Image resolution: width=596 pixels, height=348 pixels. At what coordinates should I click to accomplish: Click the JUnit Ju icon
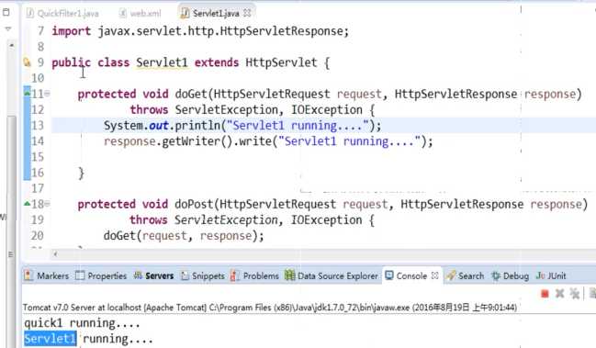(540, 275)
